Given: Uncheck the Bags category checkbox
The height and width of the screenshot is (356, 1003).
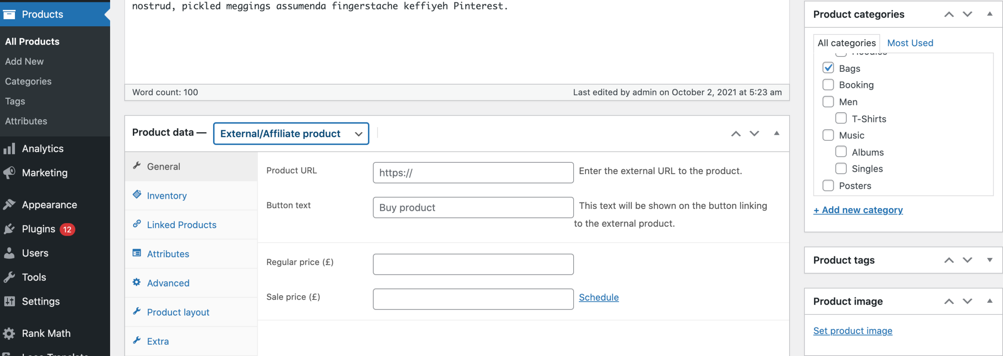Looking at the screenshot, I should [x=828, y=68].
